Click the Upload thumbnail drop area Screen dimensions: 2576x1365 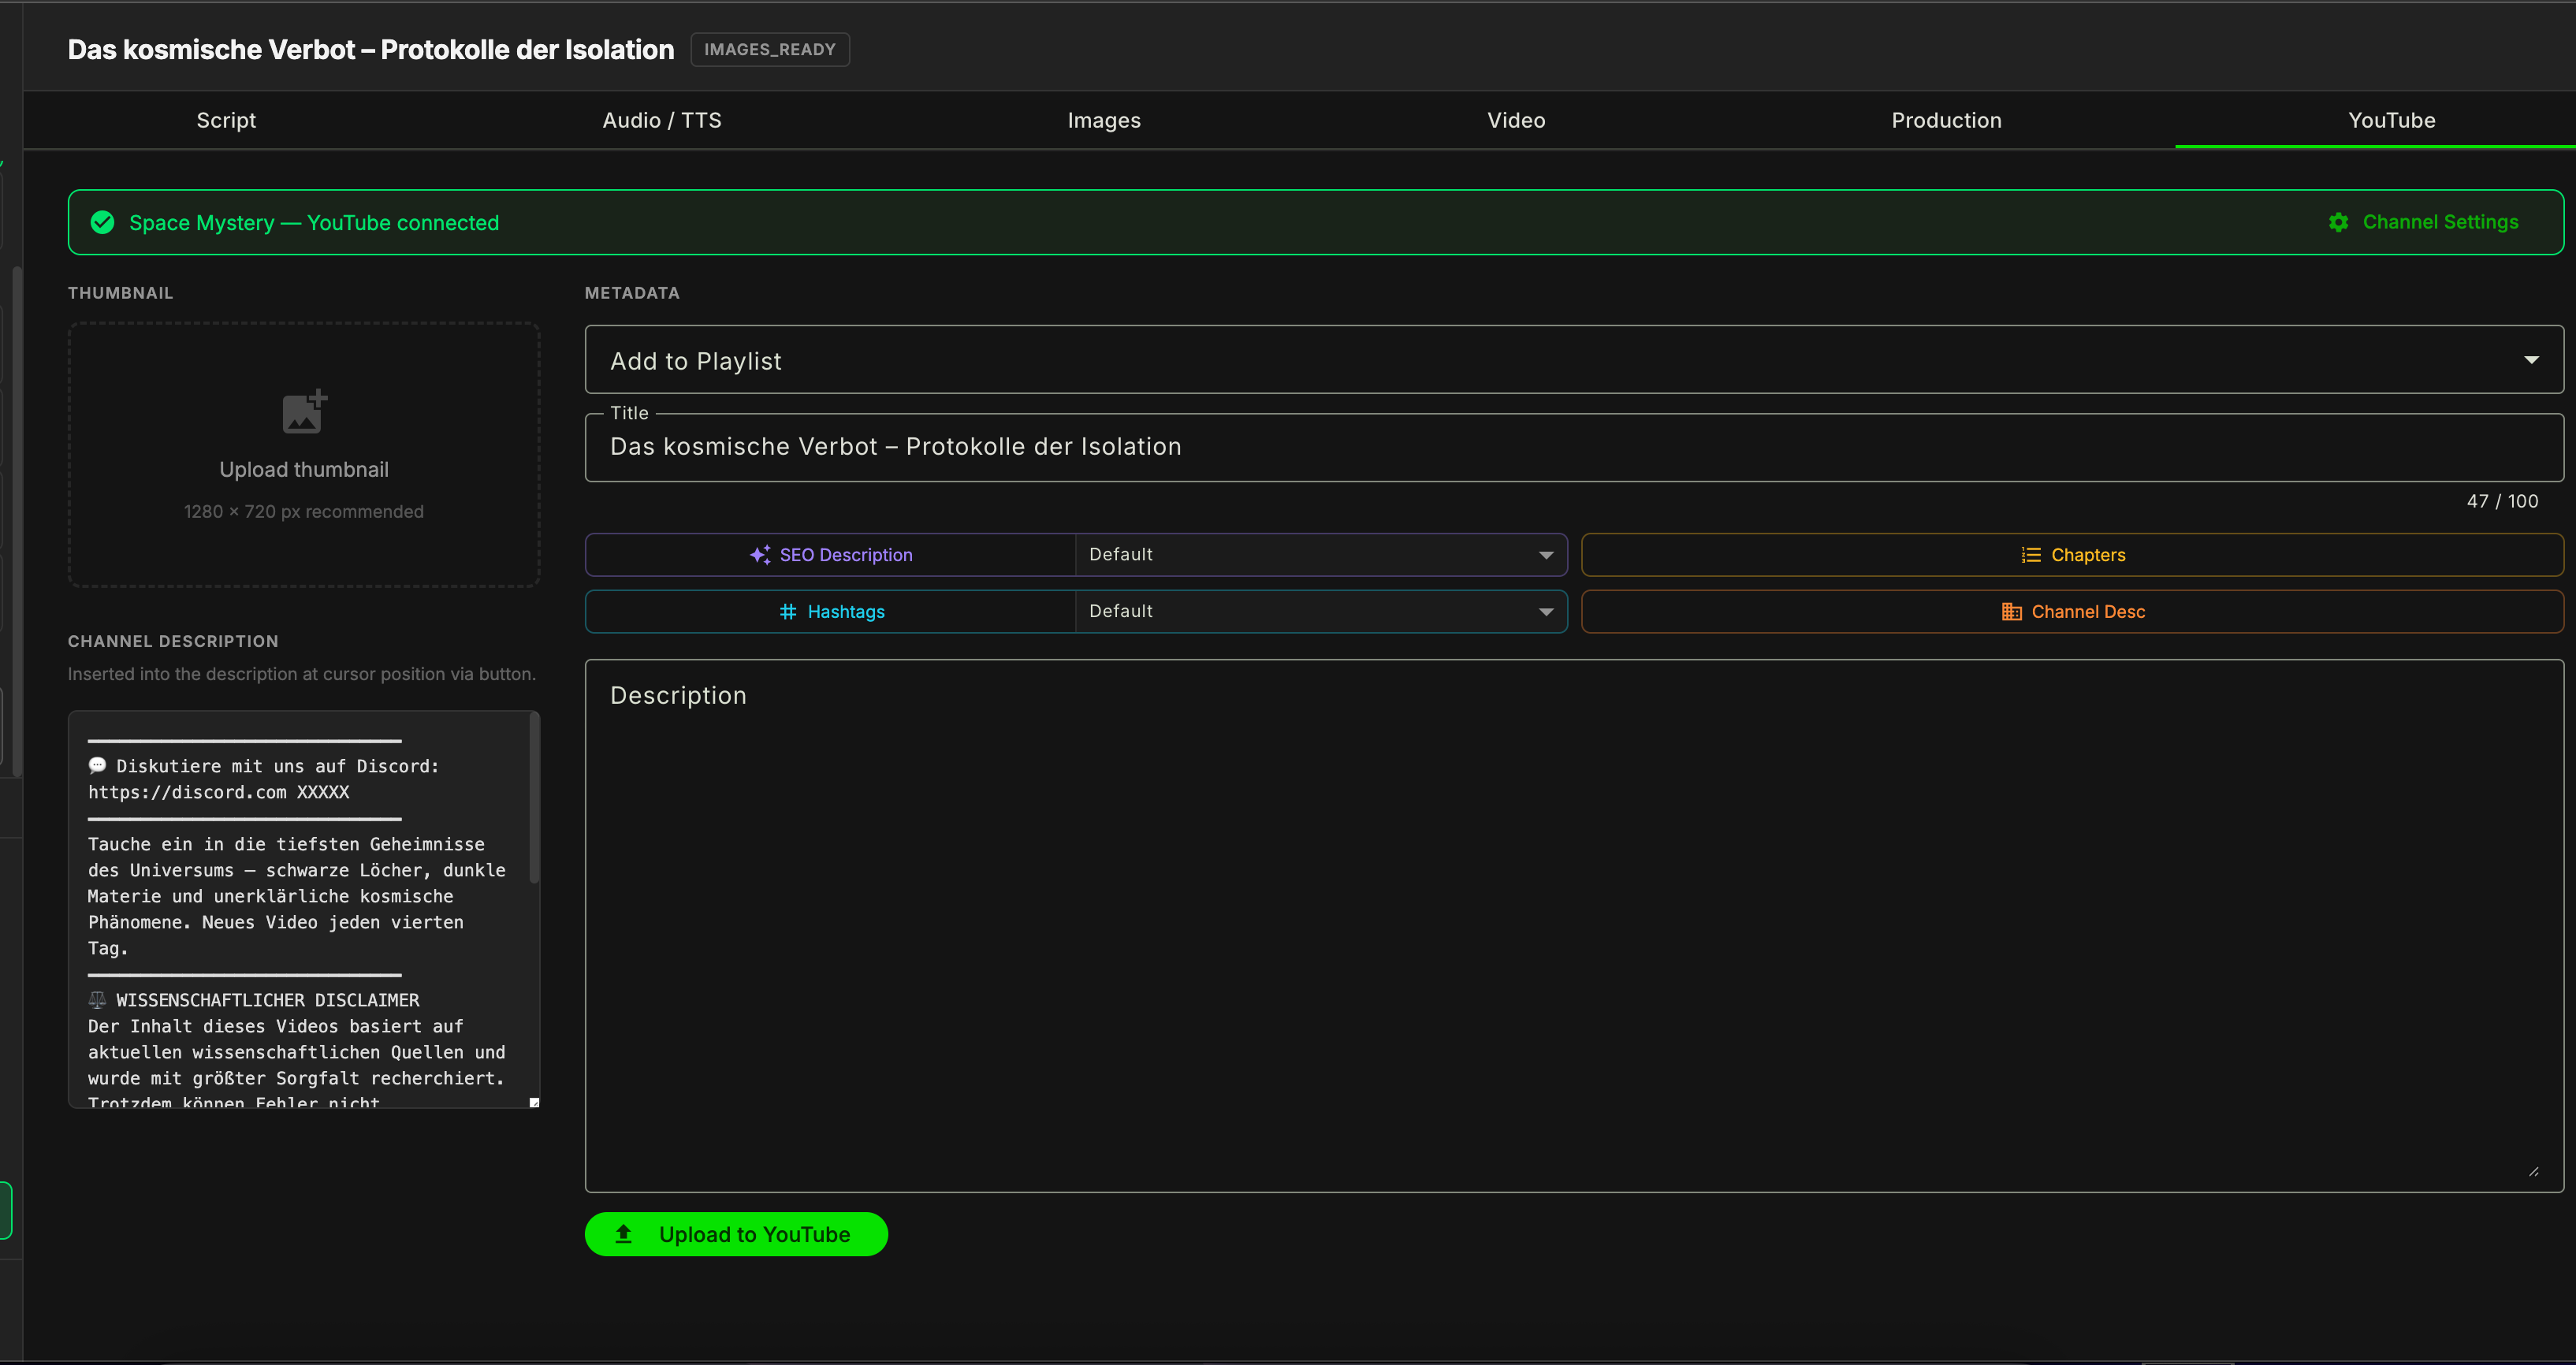304,454
